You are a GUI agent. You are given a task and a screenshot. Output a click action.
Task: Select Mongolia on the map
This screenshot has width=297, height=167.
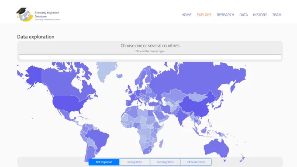[197, 97]
